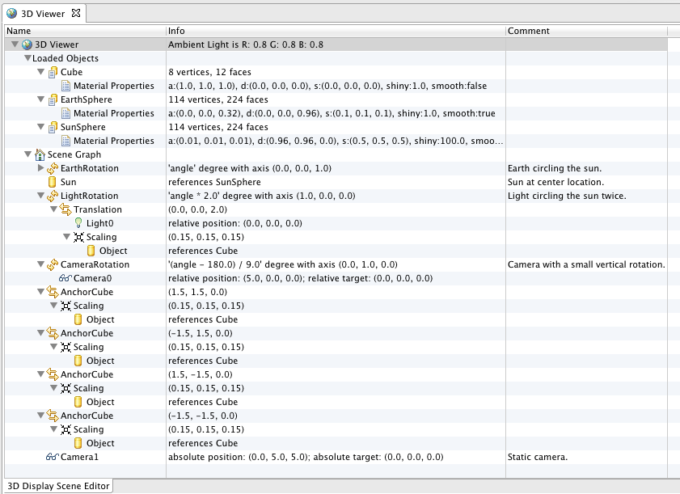The image size is (680, 494).
Task: Collapse the Loaded Objects group
Action: coord(27,58)
